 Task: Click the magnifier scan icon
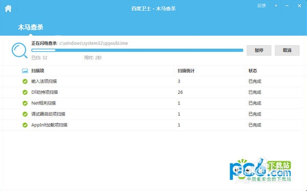pyautogui.click(x=19, y=50)
